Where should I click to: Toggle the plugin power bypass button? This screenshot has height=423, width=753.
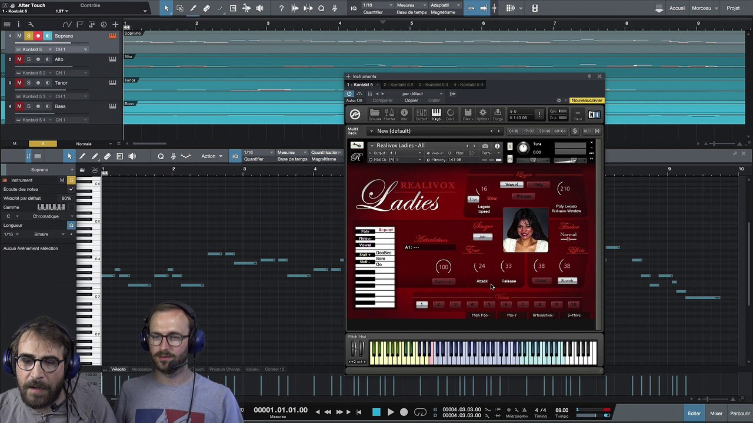click(x=349, y=93)
